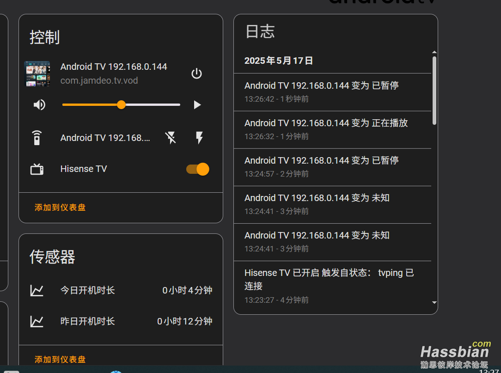Open the Android TV remote icon
The width and height of the screenshot is (501, 373).
pos(37,138)
